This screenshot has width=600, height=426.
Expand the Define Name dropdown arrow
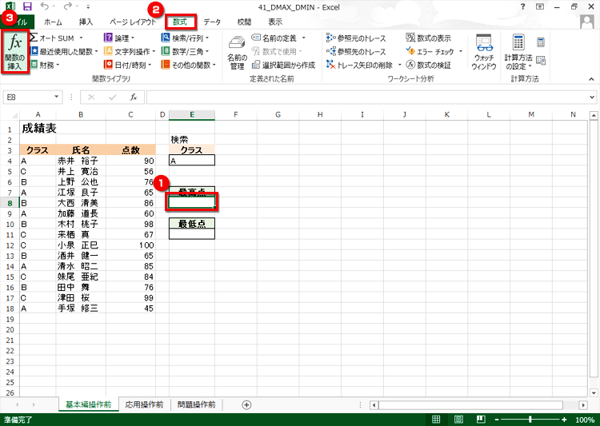tap(304, 38)
